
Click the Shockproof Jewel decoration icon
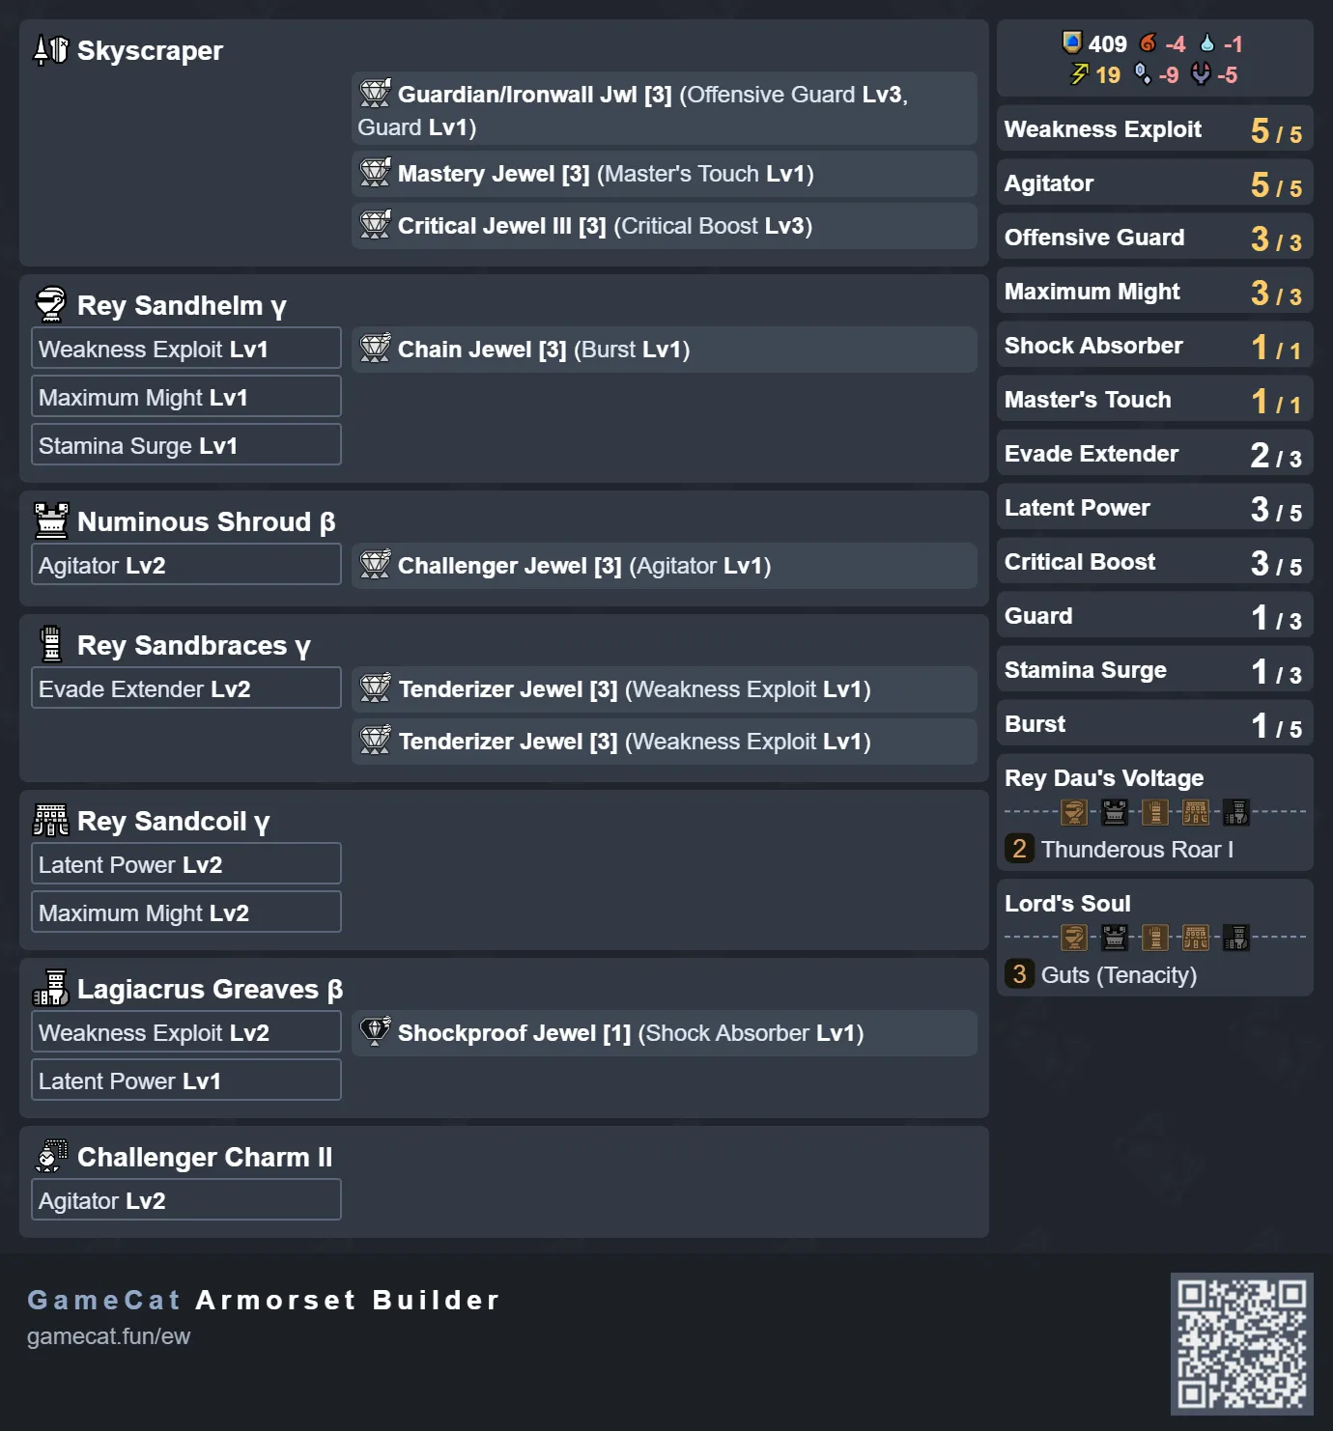[x=376, y=1031]
